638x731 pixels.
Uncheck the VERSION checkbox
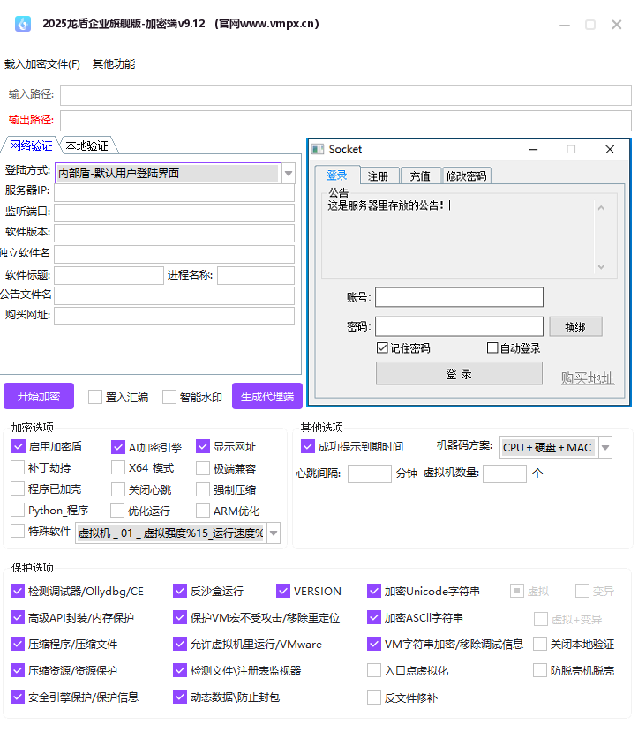[x=283, y=591]
